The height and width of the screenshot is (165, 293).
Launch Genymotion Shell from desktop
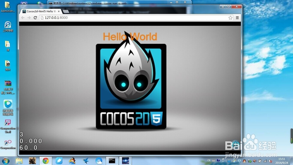[x=8, y=127]
